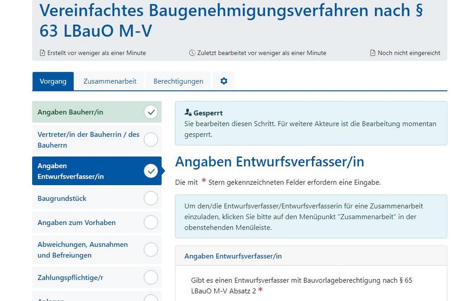Click the lock-user icon next to 'Gesperrt'
Image resolution: width=454 pixels, height=301 pixels.
coord(188,112)
